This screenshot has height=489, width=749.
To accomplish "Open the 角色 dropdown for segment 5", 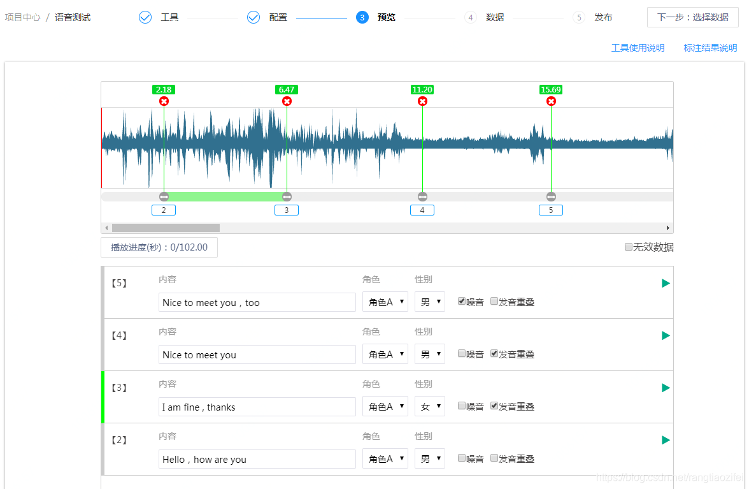I will tap(385, 302).
